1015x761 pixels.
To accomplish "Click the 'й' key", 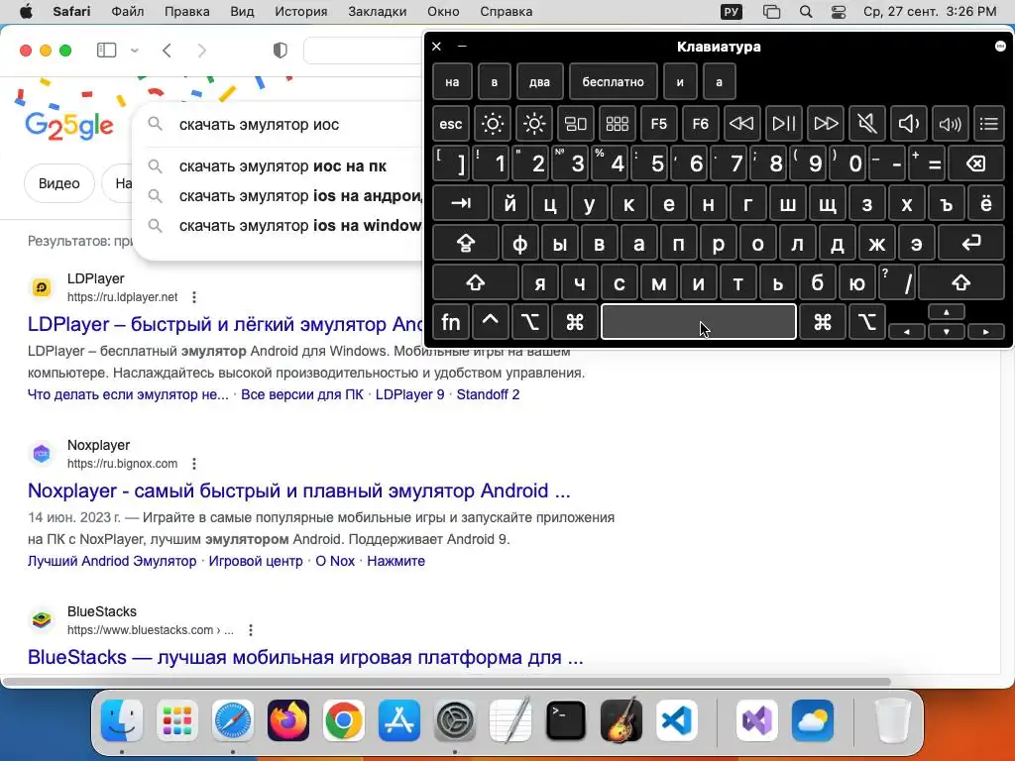I will [x=510, y=204].
